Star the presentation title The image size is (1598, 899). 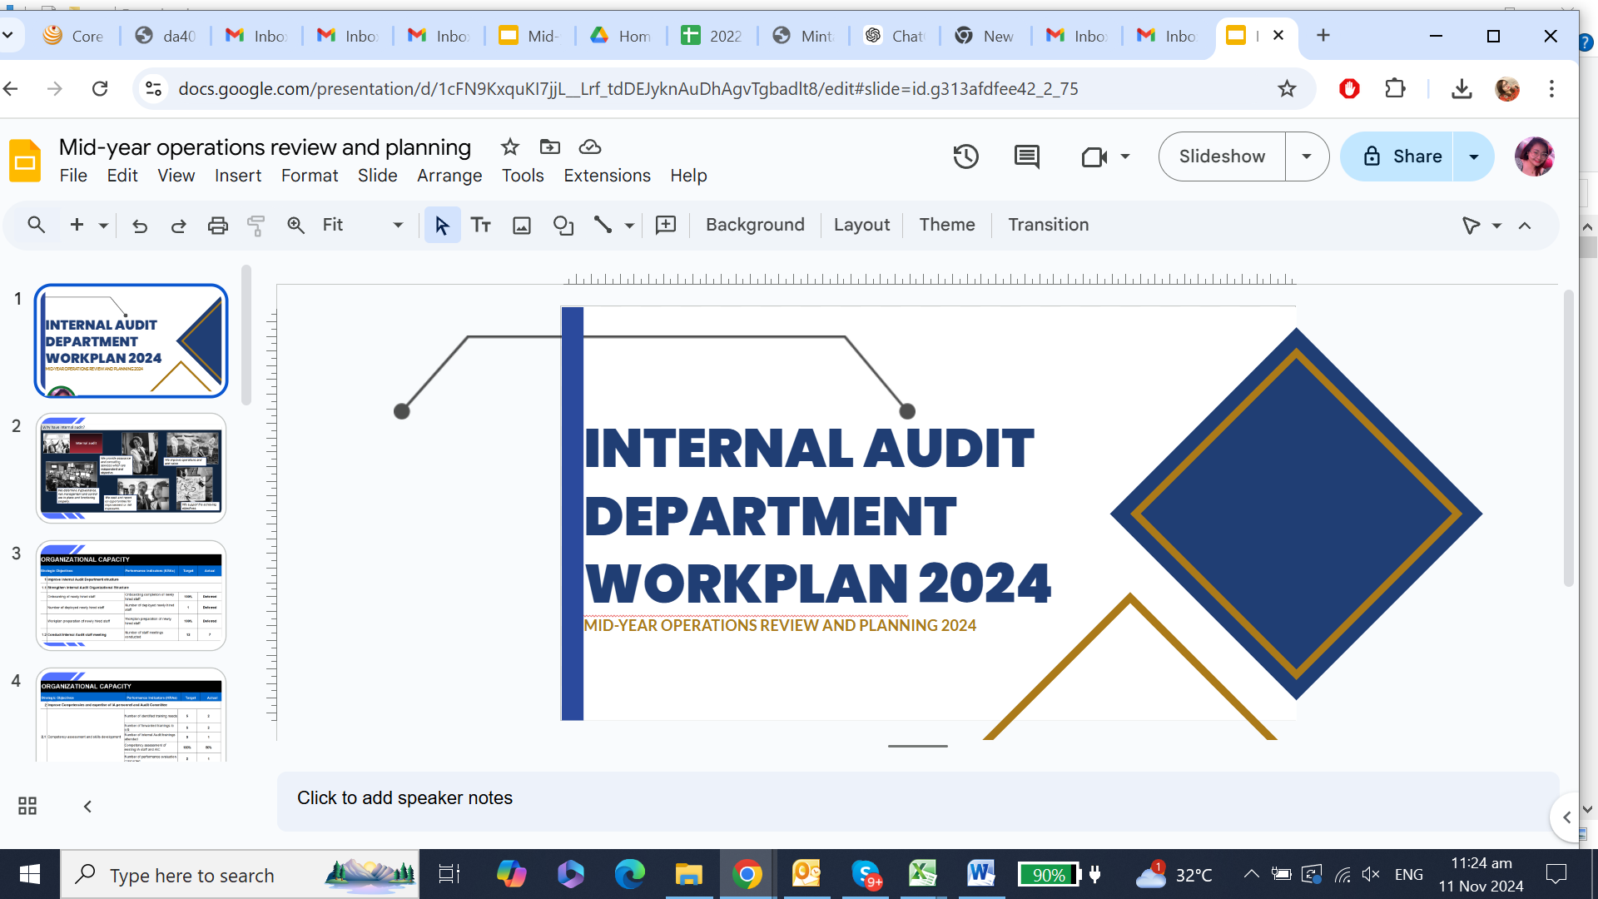pyautogui.click(x=509, y=147)
